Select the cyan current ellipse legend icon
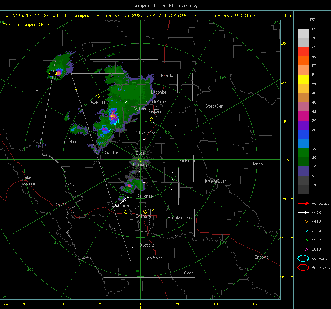331x309 pixels. click(303, 258)
